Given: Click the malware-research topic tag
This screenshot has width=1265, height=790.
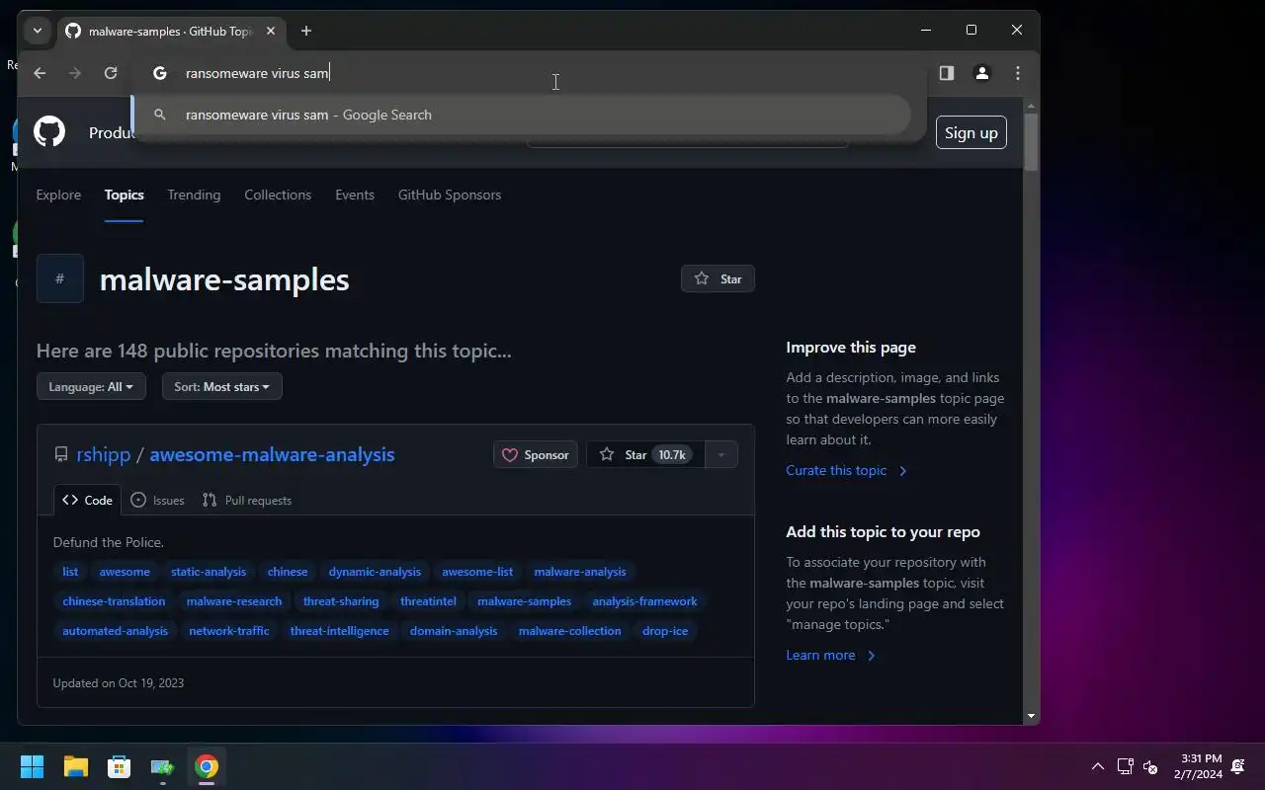Looking at the screenshot, I should [x=234, y=601].
